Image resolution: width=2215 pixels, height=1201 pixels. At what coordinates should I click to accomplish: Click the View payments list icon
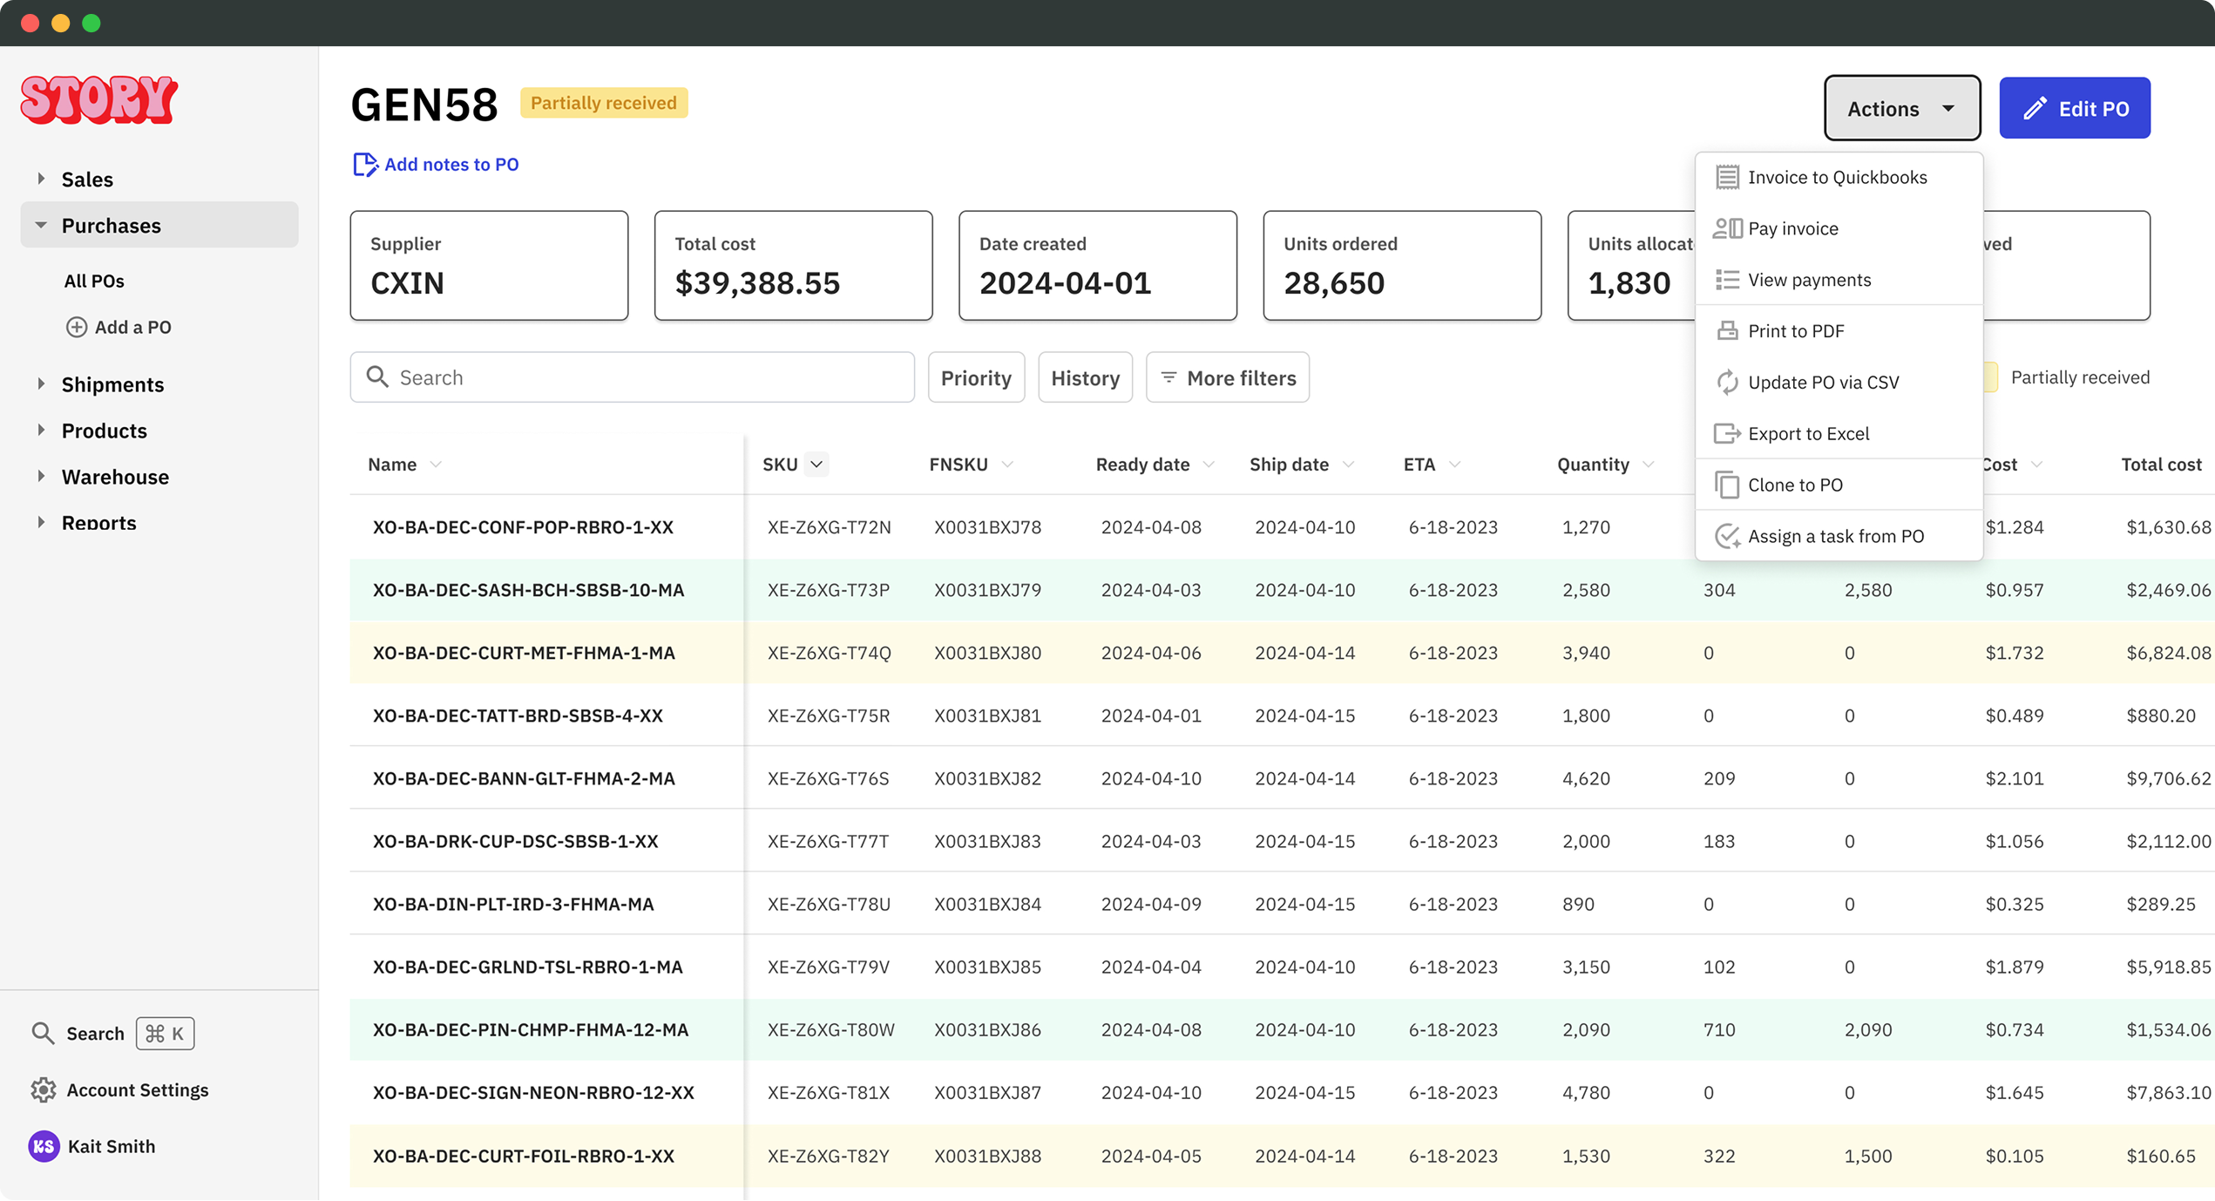point(1727,280)
